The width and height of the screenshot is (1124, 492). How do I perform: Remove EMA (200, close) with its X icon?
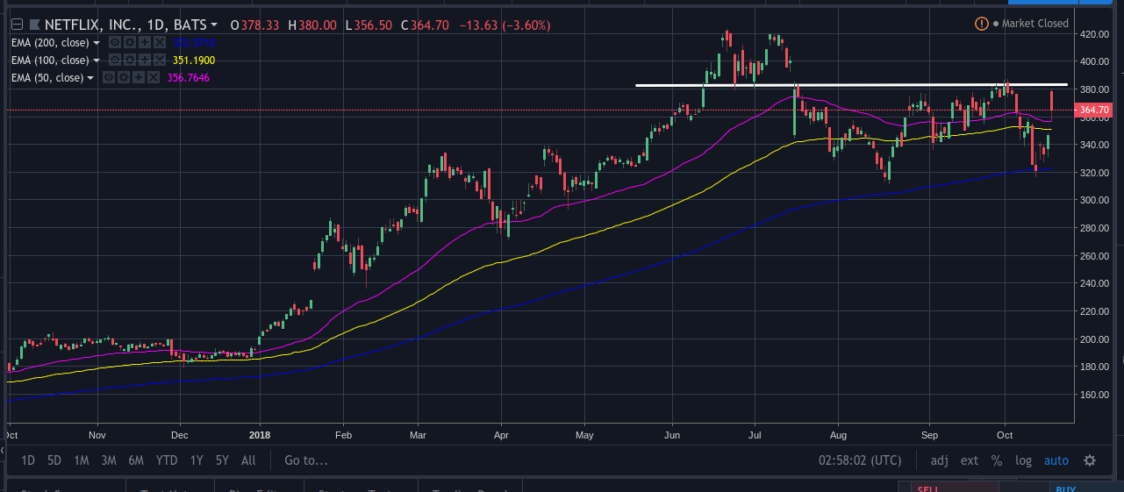pos(160,42)
